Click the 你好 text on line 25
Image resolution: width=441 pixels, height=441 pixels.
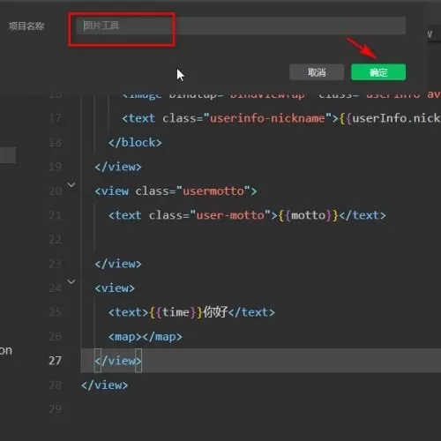215,312
